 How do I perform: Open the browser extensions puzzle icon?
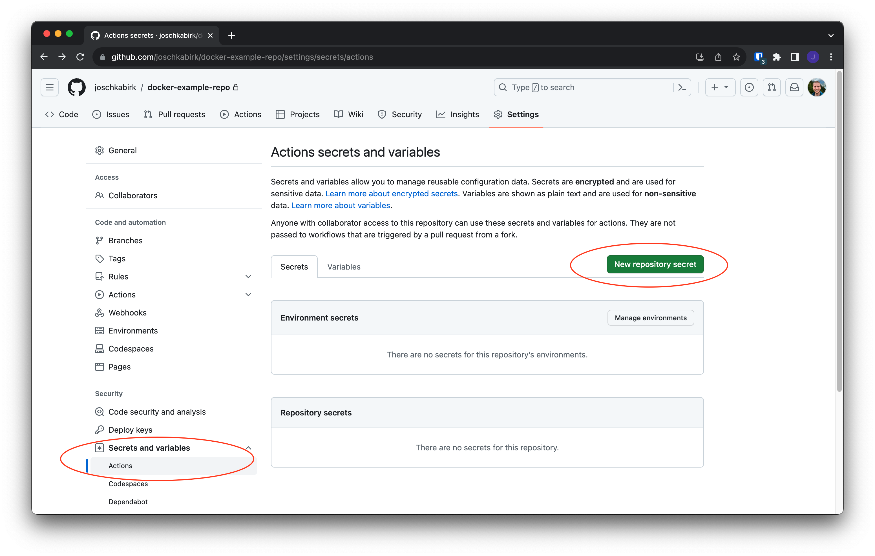click(x=777, y=57)
